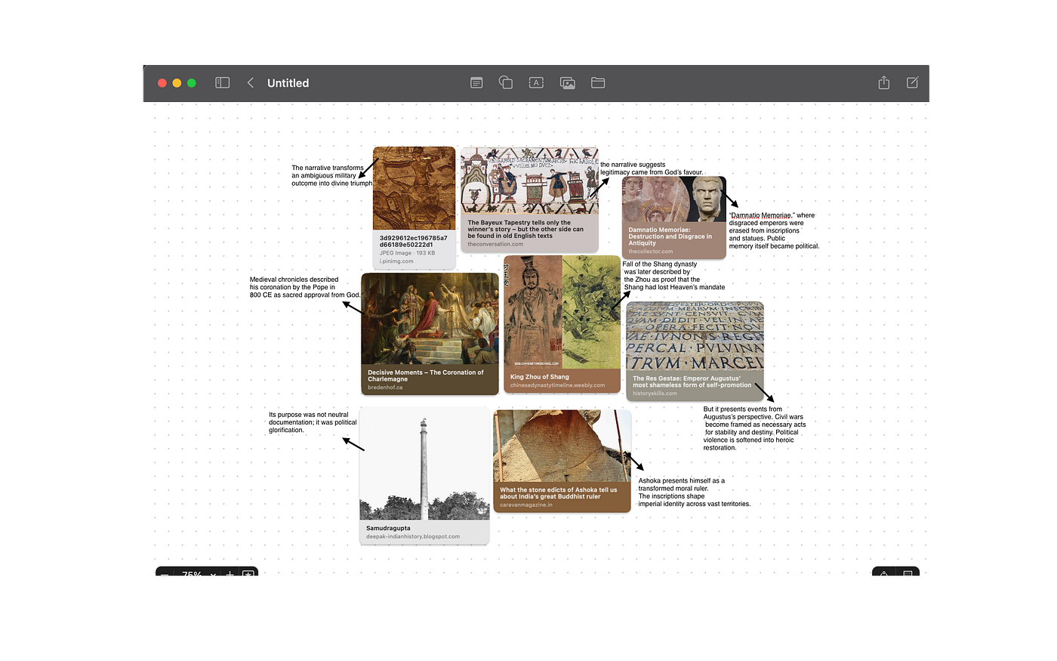Open the Res Gestae Emperor Augustus card
Image resolution: width=1057 pixels, height=661 pixels.
click(695, 351)
